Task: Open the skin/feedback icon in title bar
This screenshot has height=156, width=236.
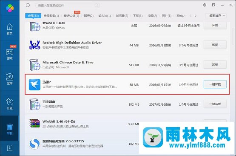Action: click(213, 5)
